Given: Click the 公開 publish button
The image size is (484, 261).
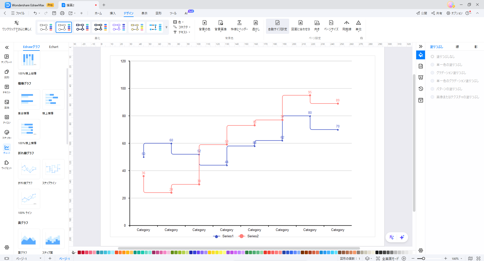Looking at the screenshot, I should 422,13.
